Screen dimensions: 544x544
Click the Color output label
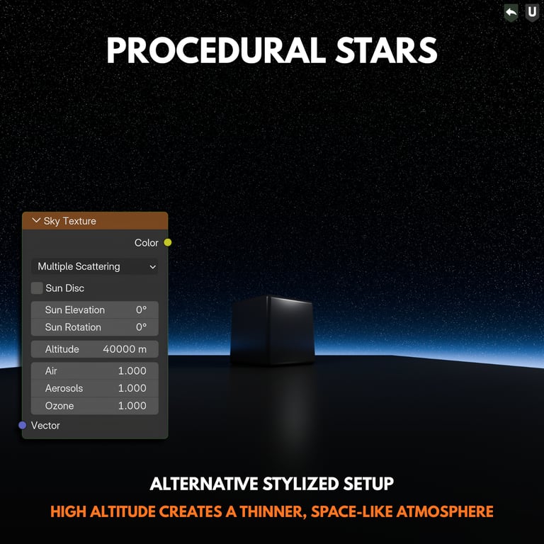tap(146, 243)
